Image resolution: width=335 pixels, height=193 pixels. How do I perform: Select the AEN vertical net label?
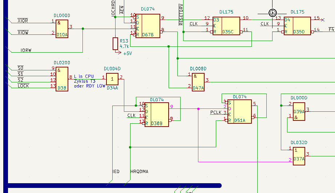click(122, 10)
